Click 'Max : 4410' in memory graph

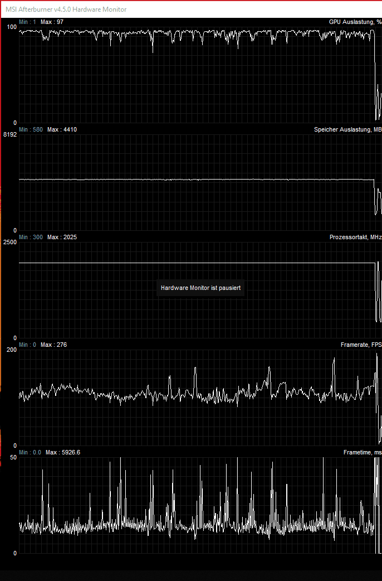[62, 130]
